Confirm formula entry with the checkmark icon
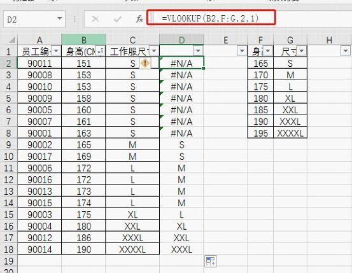 tap(117, 19)
